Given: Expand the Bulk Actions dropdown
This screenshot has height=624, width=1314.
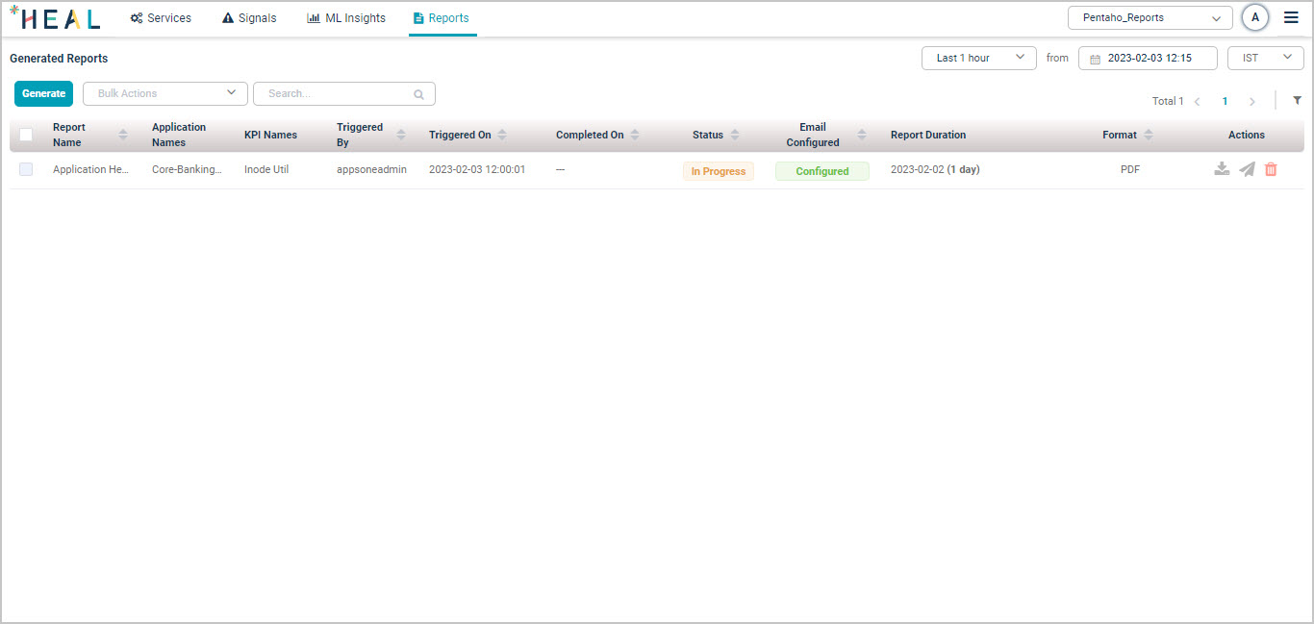Looking at the screenshot, I should tap(164, 93).
